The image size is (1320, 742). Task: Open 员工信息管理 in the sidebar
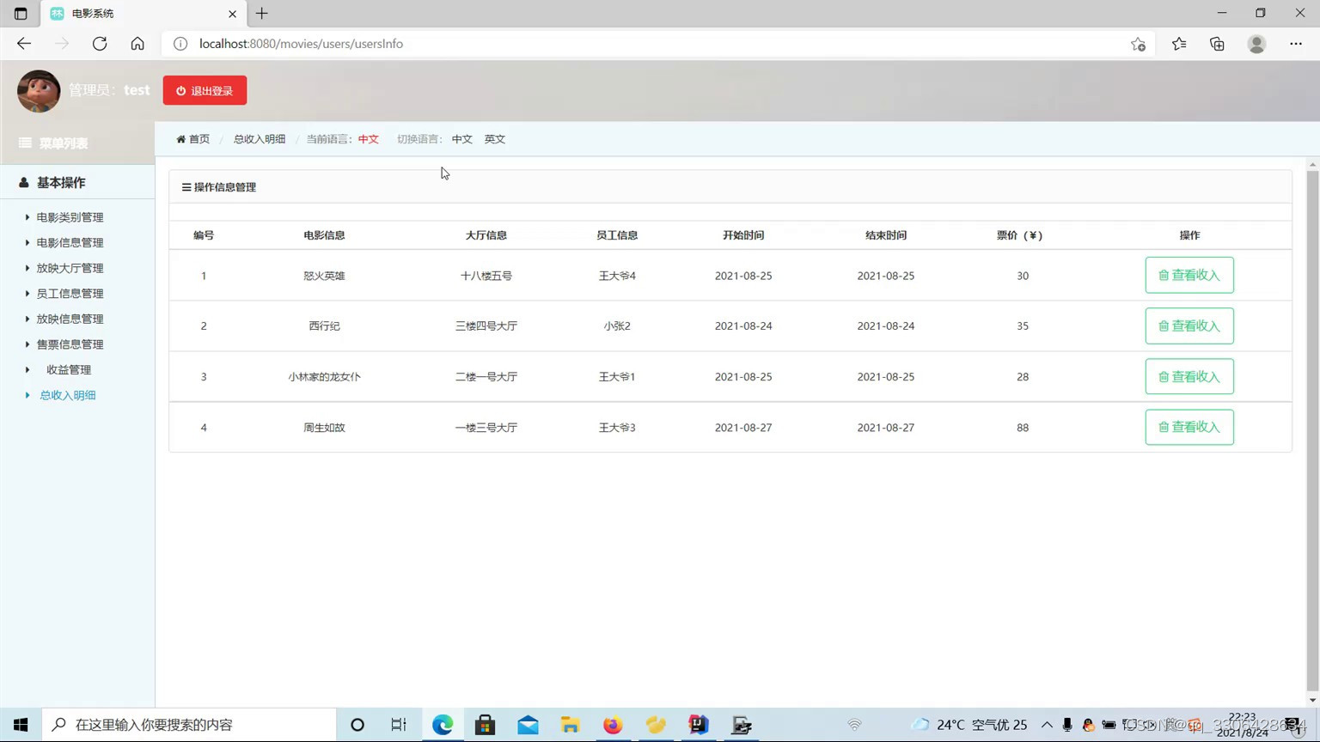[70, 294]
